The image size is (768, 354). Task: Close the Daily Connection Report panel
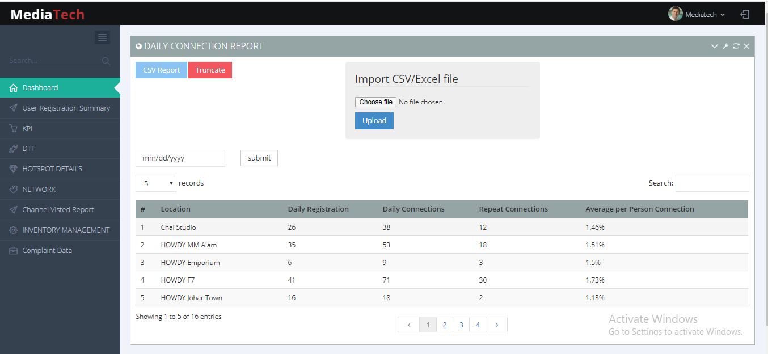pyautogui.click(x=746, y=47)
